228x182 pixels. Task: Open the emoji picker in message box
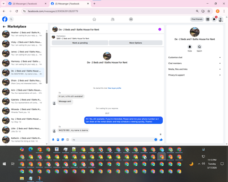pos(155,140)
